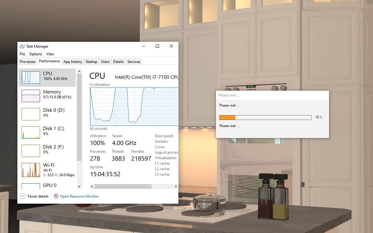This screenshot has width=373, height=233.
Task: Click the 15:04:35:52 up time value
Action: pyautogui.click(x=105, y=174)
